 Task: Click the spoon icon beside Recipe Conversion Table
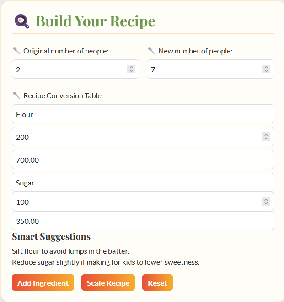tap(16, 95)
